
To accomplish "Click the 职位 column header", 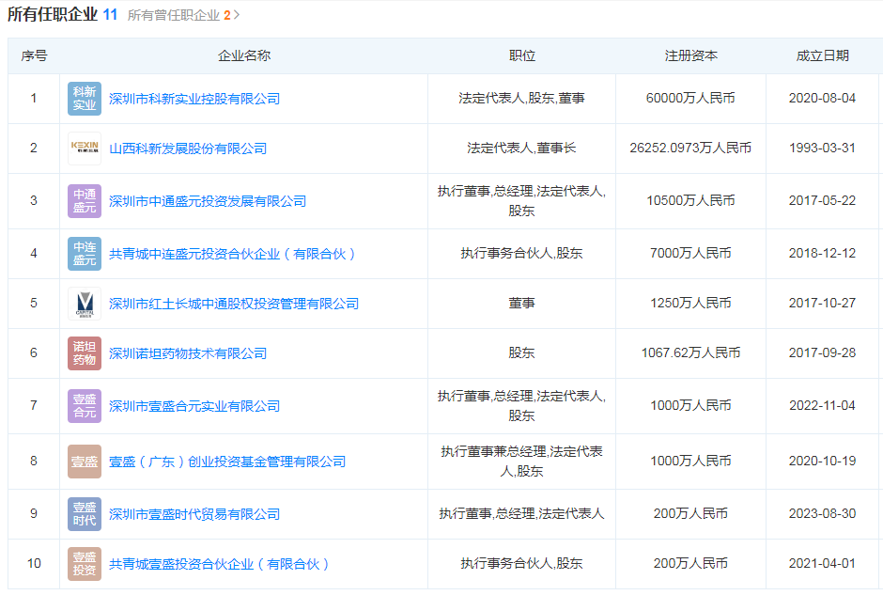I will 521,55.
